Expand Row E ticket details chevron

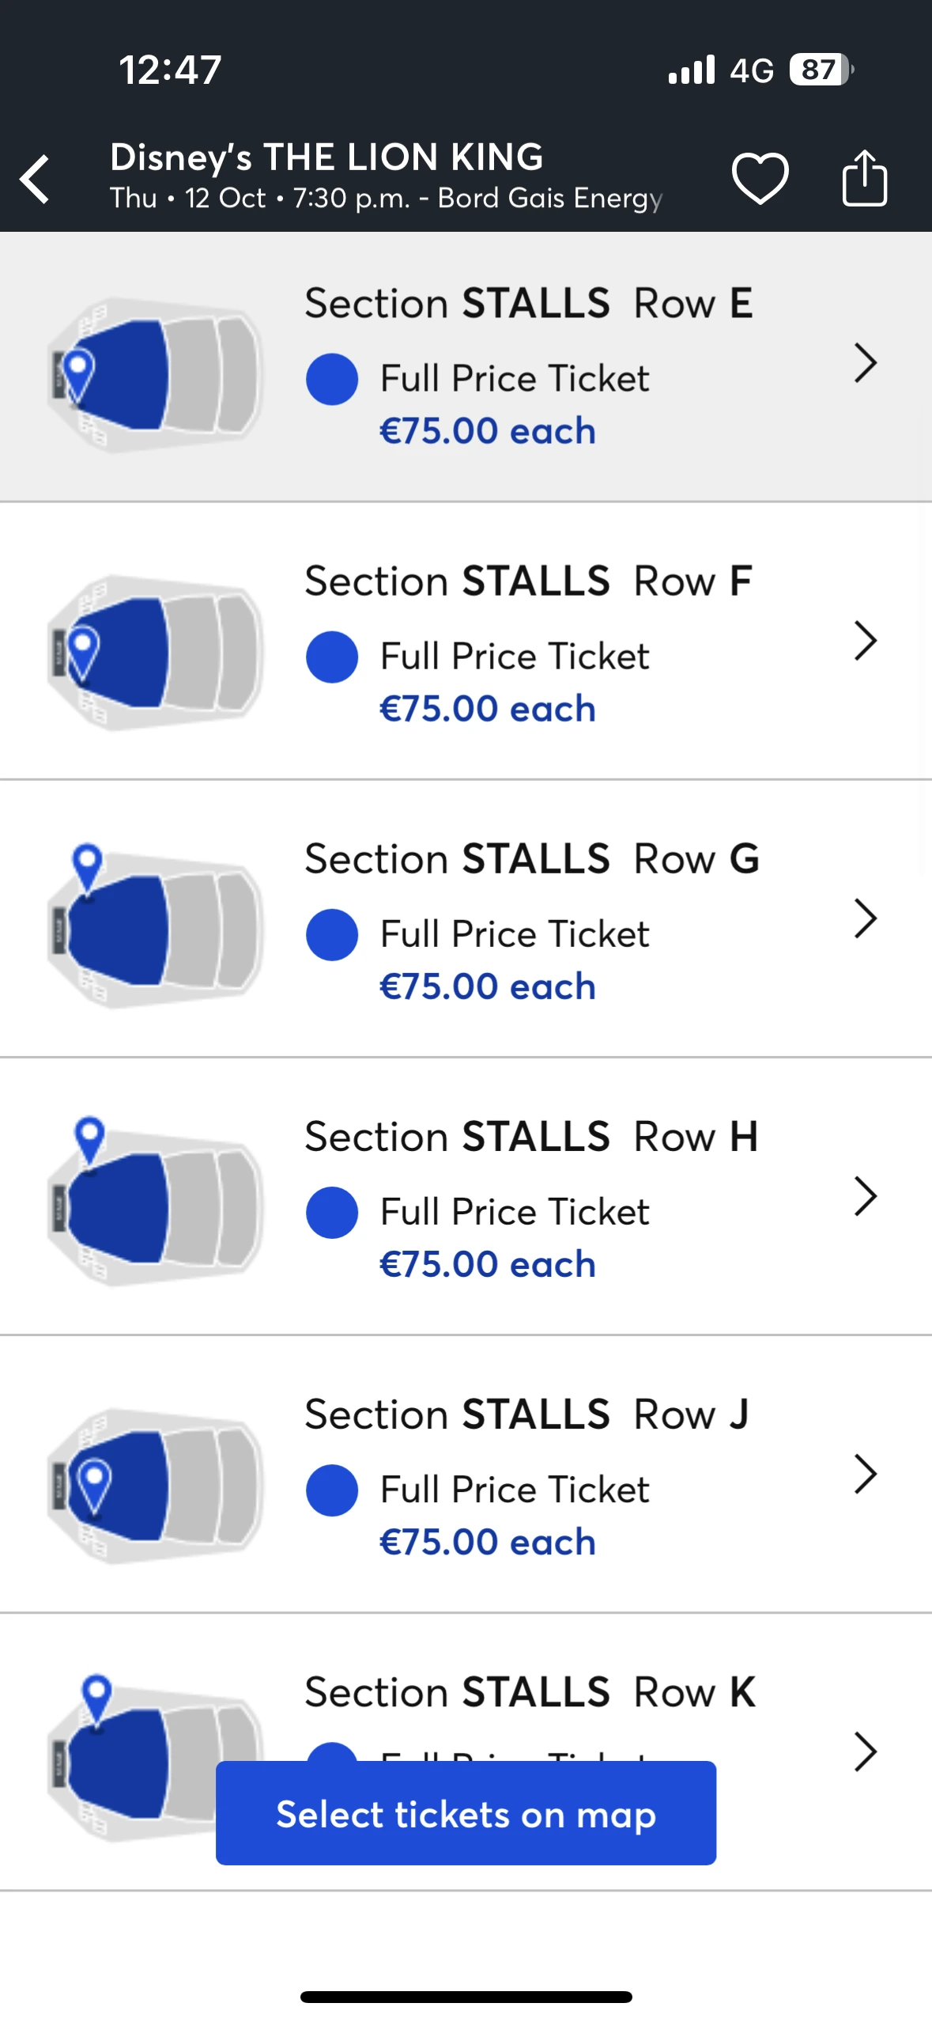pyautogui.click(x=866, y=364)
